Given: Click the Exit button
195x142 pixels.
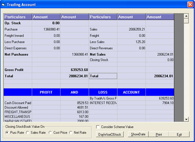Looking at the screenshot, I should point(179,134).
